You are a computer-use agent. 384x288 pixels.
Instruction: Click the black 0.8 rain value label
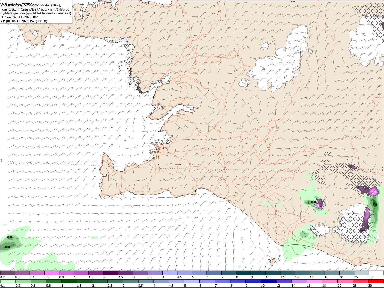[x=313, y=202]
